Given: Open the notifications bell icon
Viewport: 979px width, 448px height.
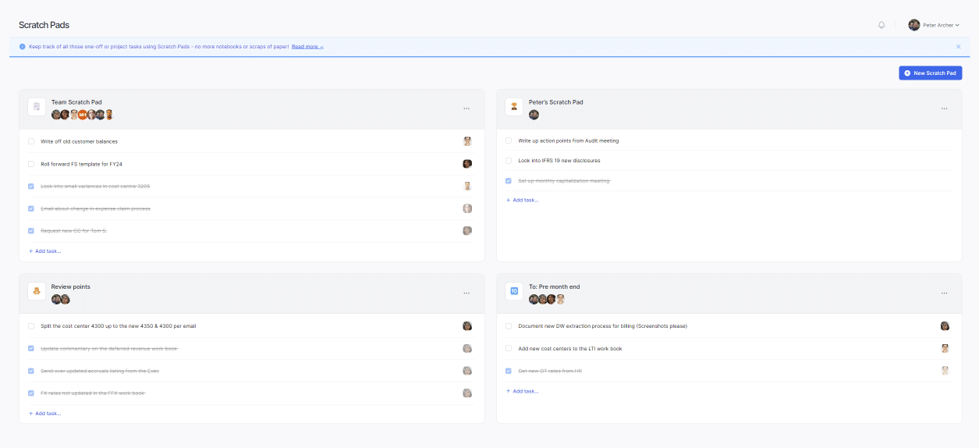Looking at the screenshot, I should (x=881, y=25).
